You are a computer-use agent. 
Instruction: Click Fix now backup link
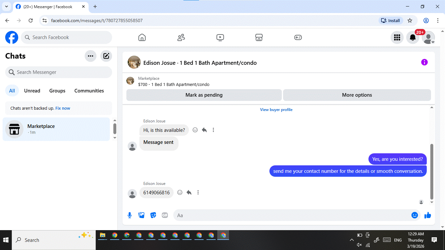pos(63,108)
